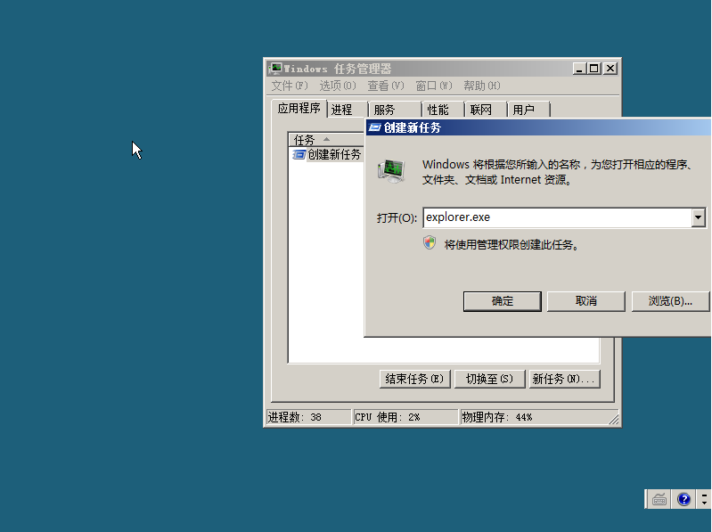Screen dimensions: 712x532
Task: Minimize the language bar with the dash button
Action: tap(704, 495)
